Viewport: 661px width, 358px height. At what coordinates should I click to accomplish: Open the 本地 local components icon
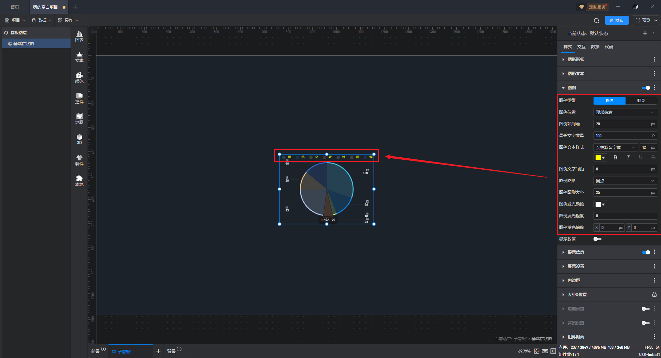tap(79, 181)
